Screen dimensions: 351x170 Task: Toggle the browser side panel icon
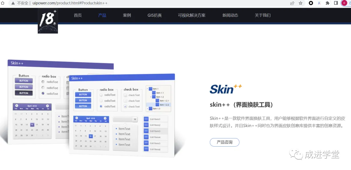click(336, 3)
